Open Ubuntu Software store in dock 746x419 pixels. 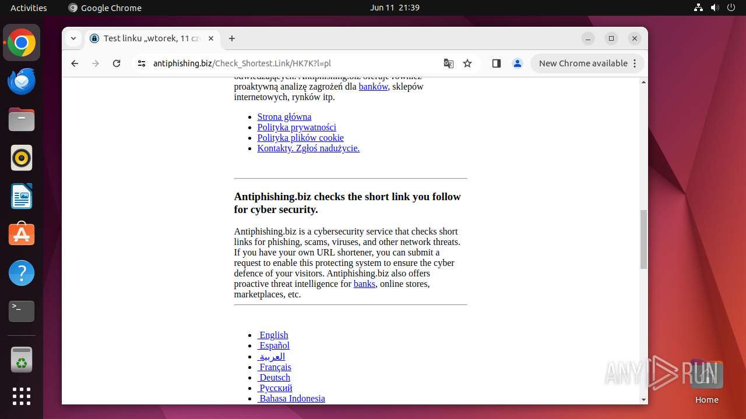point(22,235)
